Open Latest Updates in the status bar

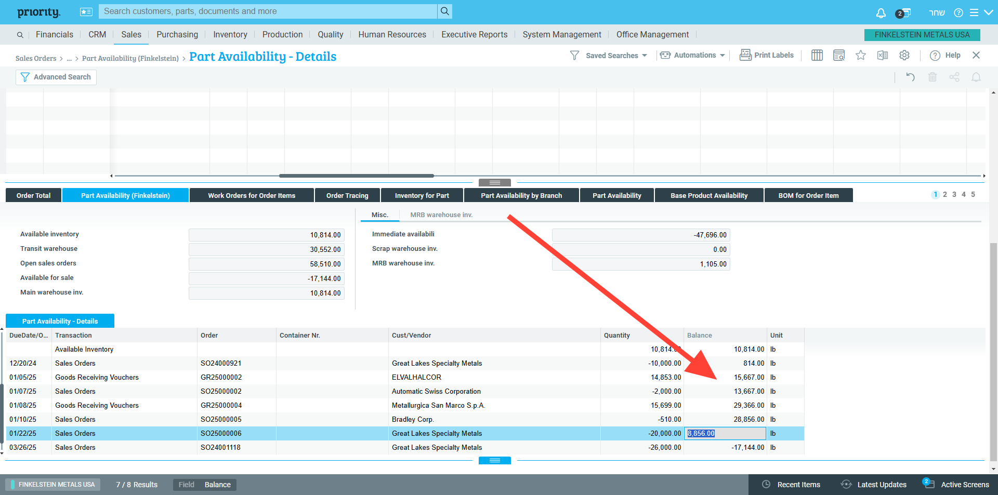[874, 484]
